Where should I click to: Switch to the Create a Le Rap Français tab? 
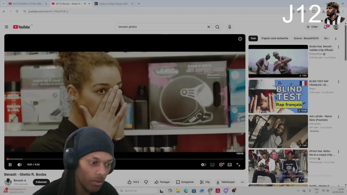pos(113,4)
